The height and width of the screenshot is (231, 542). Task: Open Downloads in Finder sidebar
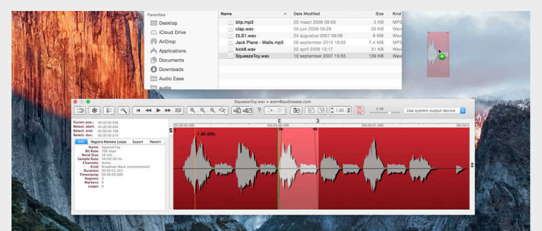[171, 69]
